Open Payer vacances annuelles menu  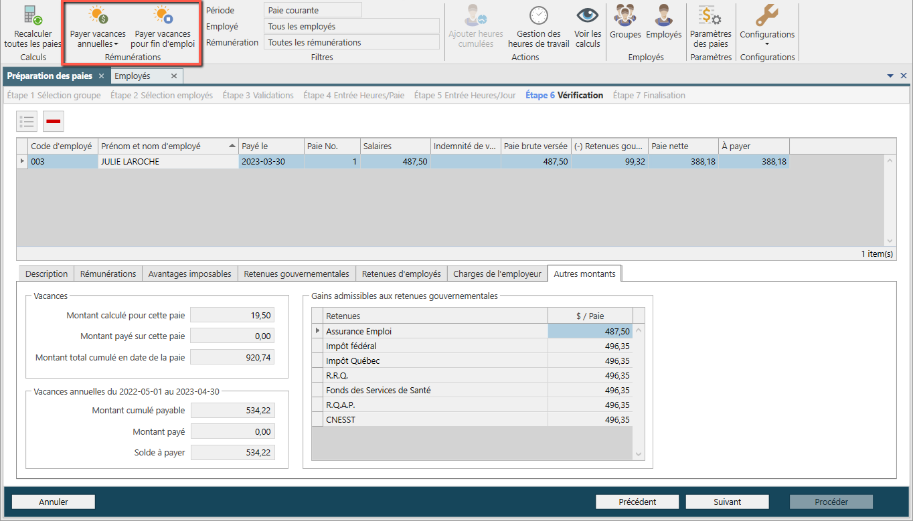98,27
